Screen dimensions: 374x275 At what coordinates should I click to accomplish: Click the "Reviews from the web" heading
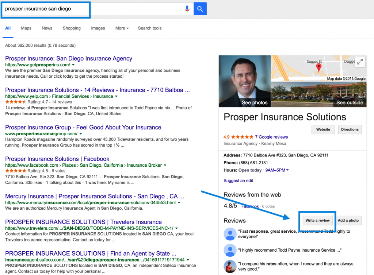252,195
